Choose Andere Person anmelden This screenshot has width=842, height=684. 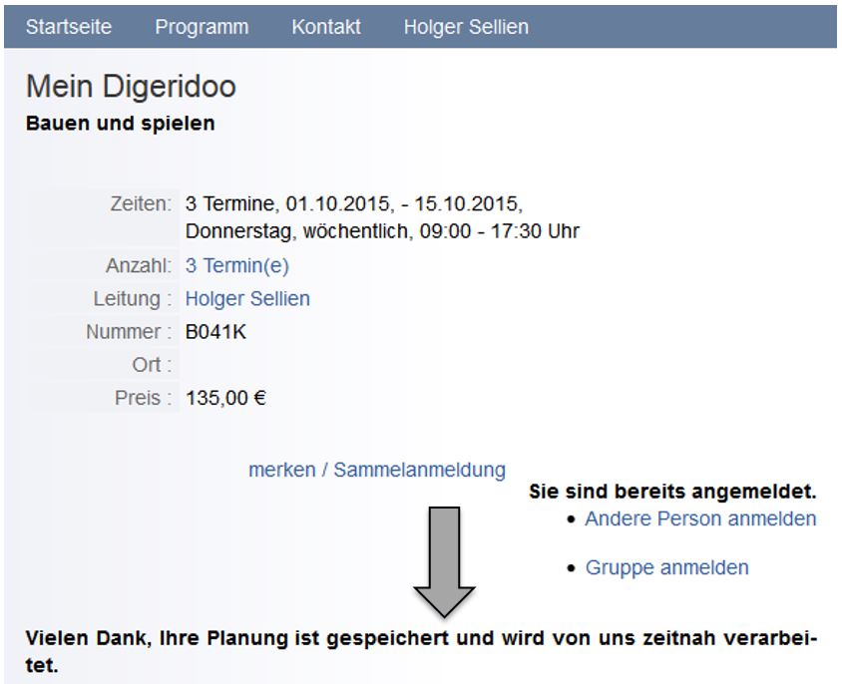click(700, 518)
